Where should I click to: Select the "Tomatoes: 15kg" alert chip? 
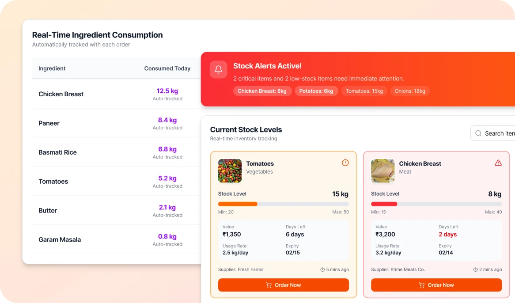pos(364,91)
